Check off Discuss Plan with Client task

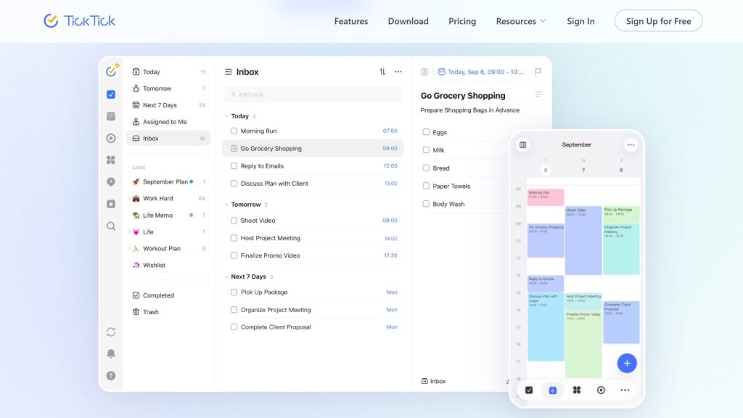tap(234, 184)
